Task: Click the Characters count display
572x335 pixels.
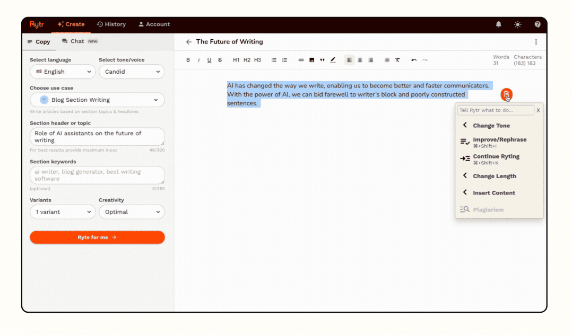Action: (x=527, y=60)
